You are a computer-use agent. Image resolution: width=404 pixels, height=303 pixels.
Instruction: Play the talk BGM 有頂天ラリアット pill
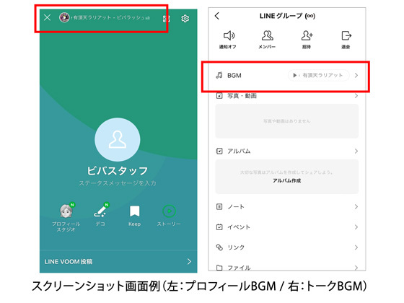[x=318, y=75]
